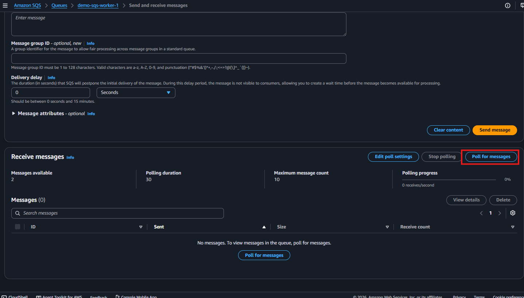Open table preferences gear icon
The image size is (524, 298).
513,213
